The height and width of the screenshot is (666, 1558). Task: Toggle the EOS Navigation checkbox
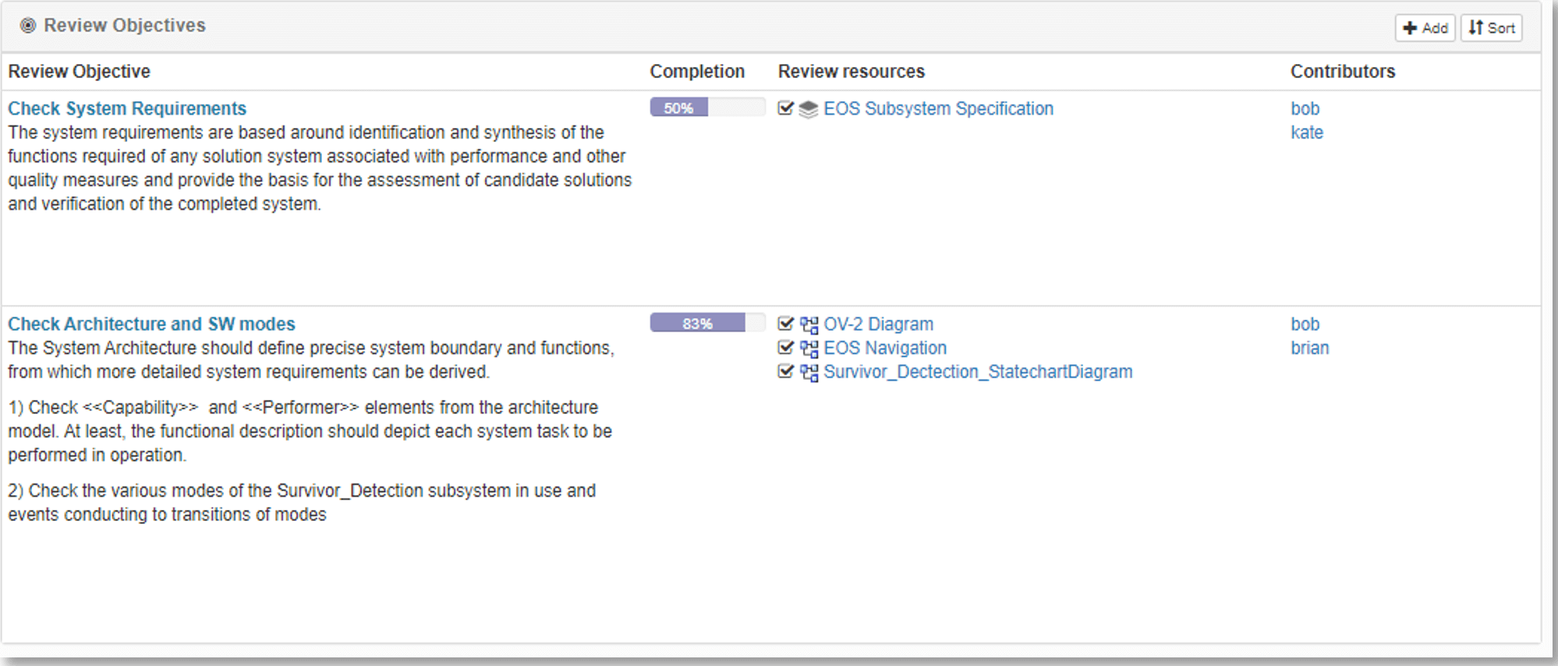pos(785,348)
